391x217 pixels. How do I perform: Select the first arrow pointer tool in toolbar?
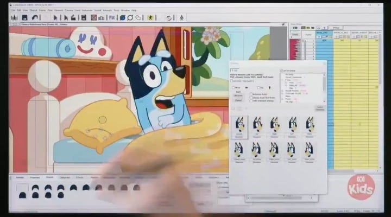coord(55,18)
